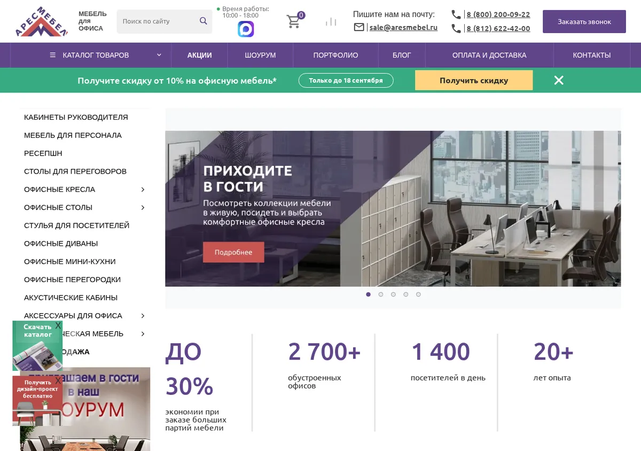Close the Скачать каталог popup
The image size is (641, 451).
pos(58,325)
